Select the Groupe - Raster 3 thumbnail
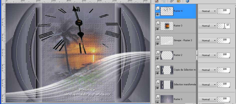 coord(167,40)
